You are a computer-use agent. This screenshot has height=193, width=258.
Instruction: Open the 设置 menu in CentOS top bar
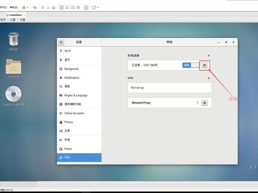pyautogui.click(x=23, y=20)
